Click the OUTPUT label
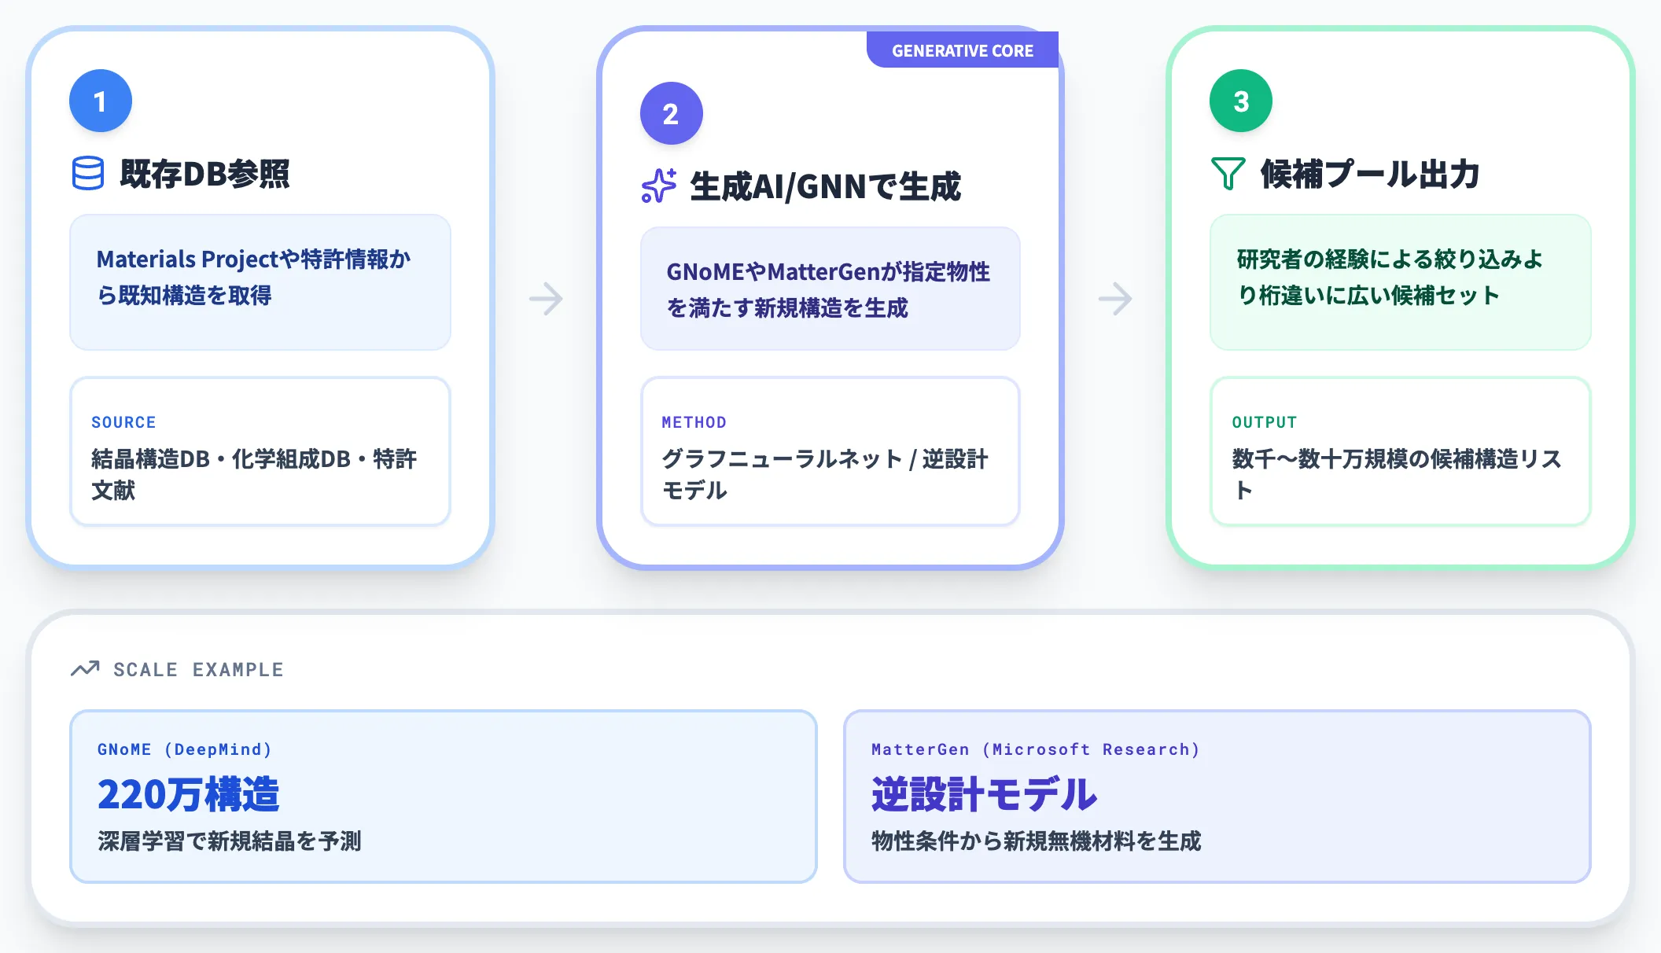The width and height of the screenshot is (1661, 953). 1264,422
